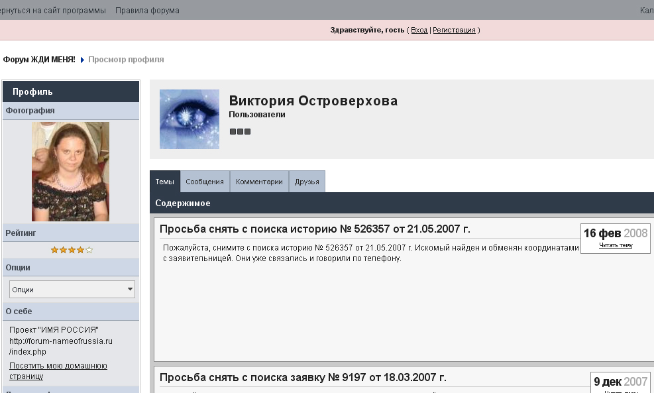Visit the user's home page link
Viewport: 654px width, 393px height.
(58, 371)
